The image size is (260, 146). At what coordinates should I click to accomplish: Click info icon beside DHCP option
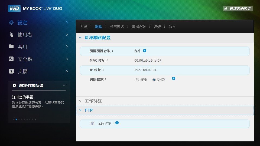(174, 78)
